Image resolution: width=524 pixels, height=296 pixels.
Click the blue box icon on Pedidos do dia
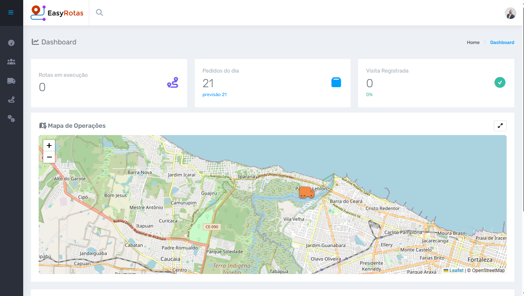(x=336, y=82)
